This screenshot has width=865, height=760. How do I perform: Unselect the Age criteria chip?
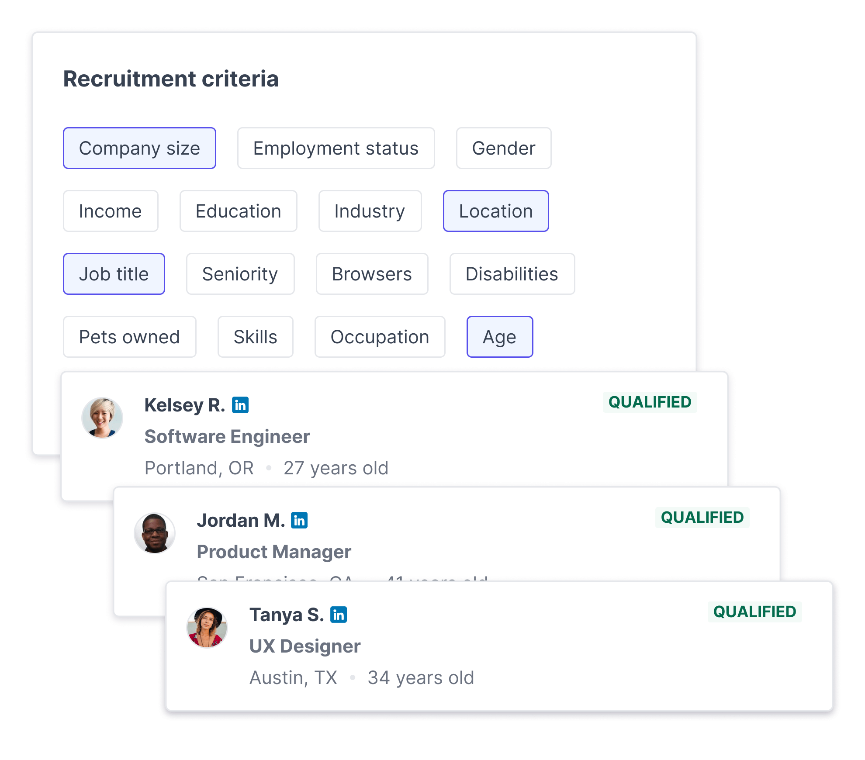500,337
